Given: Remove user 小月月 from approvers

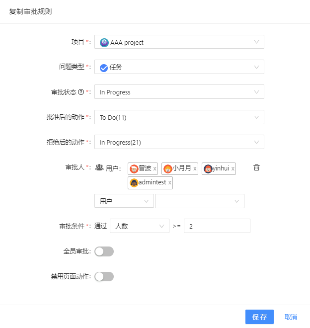Looking at the screenshot, I should pos(195,169).
